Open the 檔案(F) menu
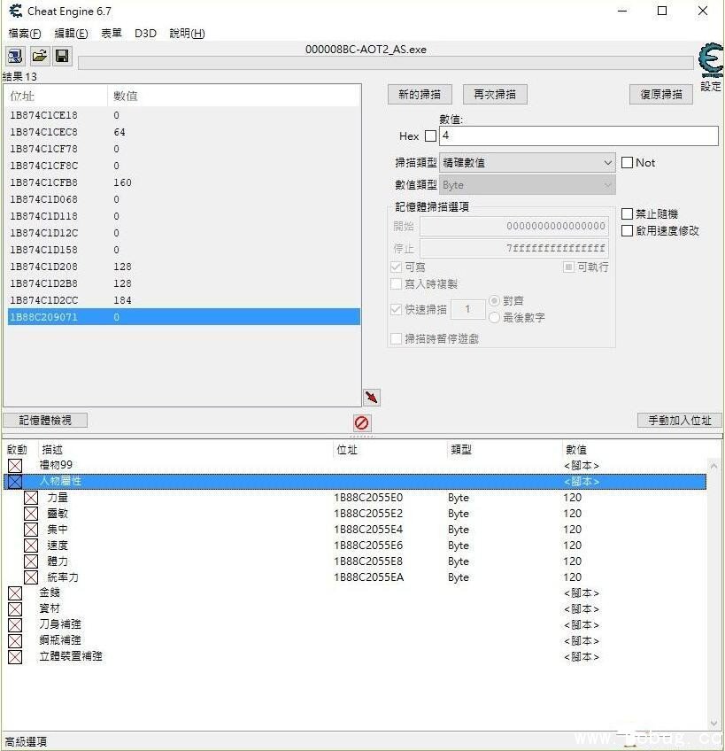The width and height of the screenshot is (725, 751). 25,33
